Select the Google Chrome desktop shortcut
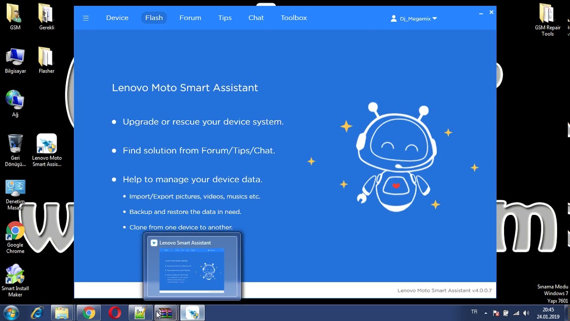The height and width of the screenshot is (321, 570). point(15,238)
